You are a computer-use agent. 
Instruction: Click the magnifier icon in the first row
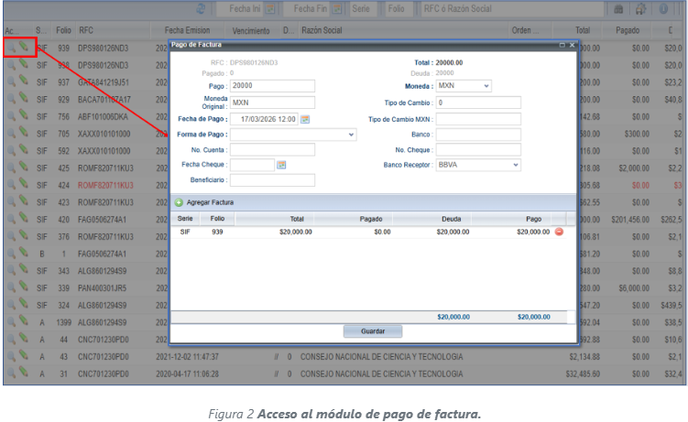tap(11, 48)
